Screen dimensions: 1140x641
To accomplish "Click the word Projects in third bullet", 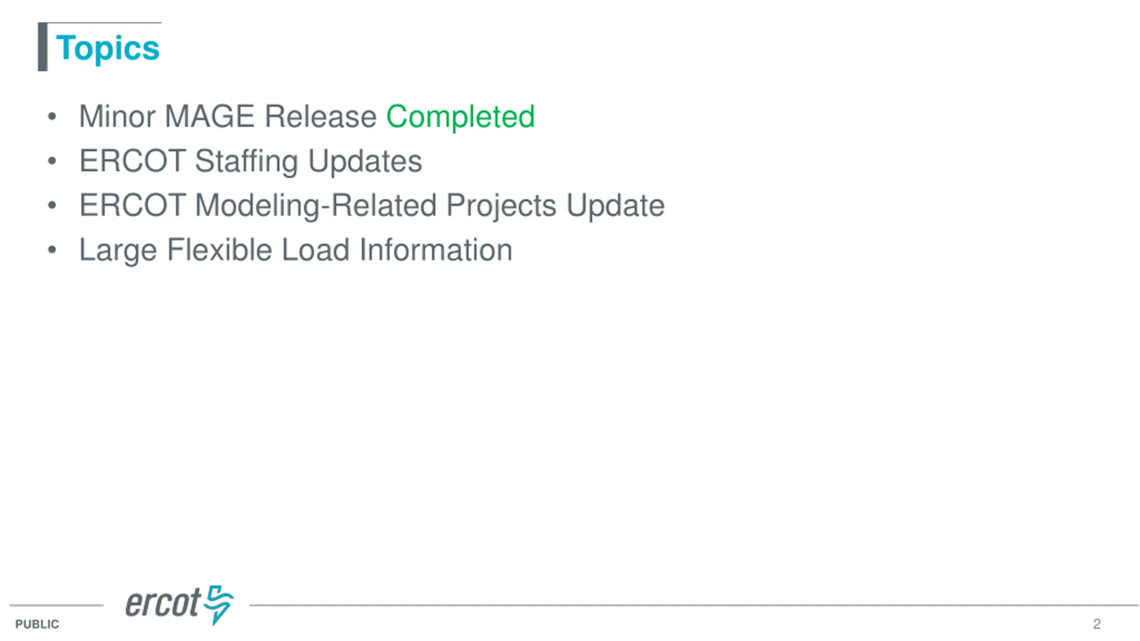I will (501, 205).
